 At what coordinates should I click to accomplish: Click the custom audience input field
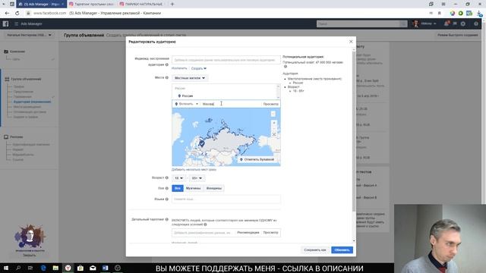click(x=226, y=60)
